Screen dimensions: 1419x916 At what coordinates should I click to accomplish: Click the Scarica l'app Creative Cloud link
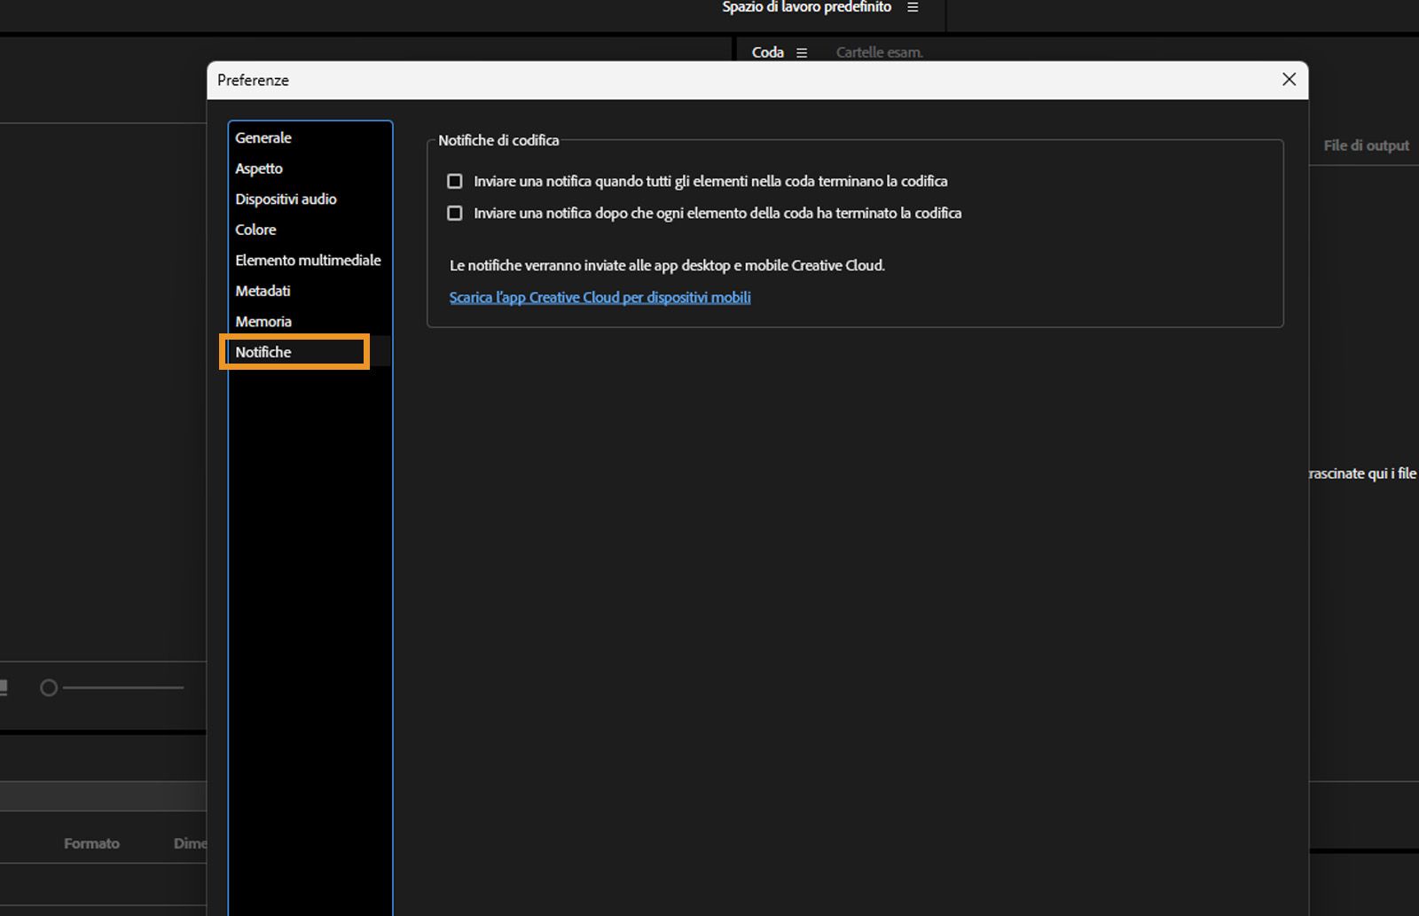[600, 297]
